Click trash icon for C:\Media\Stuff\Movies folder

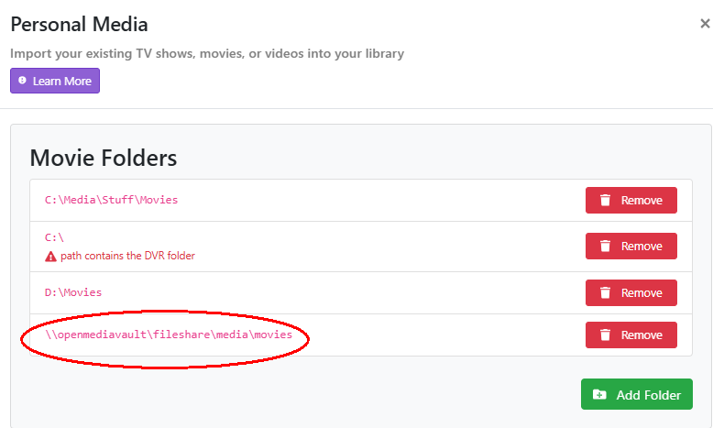(605, 200)
